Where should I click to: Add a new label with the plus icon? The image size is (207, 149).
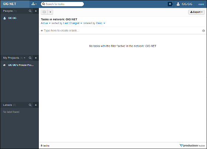[36, 105]
